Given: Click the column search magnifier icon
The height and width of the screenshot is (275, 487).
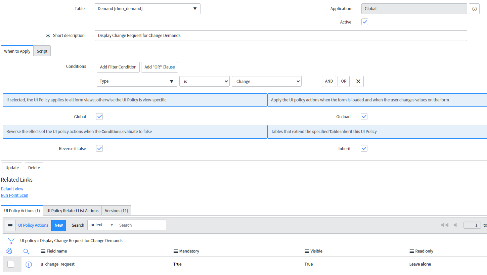Looking at the screenshot, I should point(26,251).
